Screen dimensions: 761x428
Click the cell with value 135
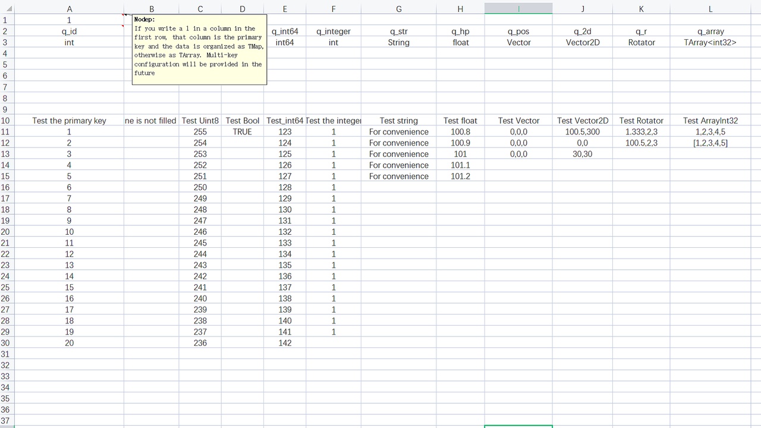coord(285,265)
